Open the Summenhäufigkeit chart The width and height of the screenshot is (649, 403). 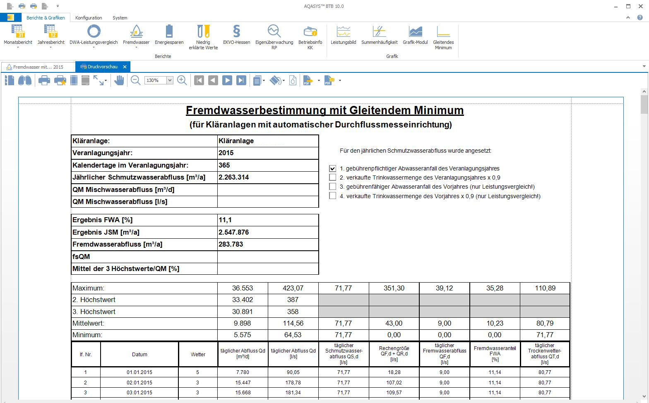(379, 35)
